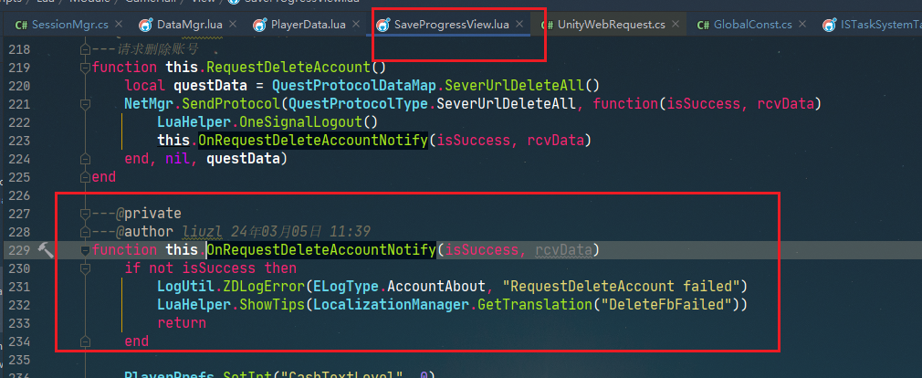The height and width of the screenshot is (378, 922).
Task: Select the UnityWebRequest.cs tab
Action: click(x=613, y=25)
